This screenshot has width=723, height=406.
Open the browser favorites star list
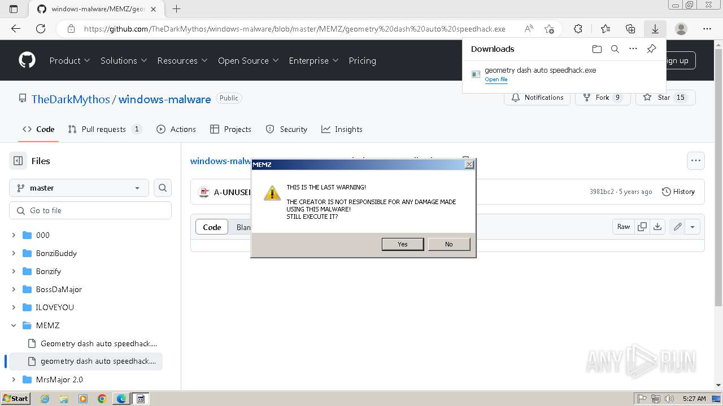[x=606, y=29]
